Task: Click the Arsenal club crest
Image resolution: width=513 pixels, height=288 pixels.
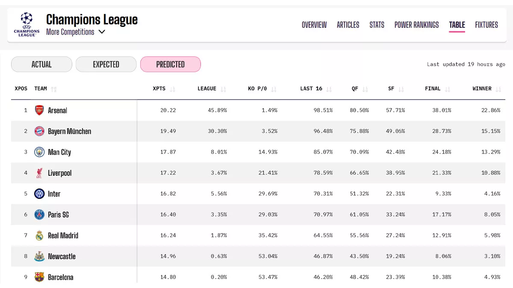Action: 39,110
